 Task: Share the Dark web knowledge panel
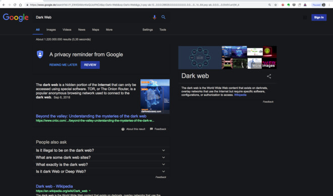pos(269,76)
